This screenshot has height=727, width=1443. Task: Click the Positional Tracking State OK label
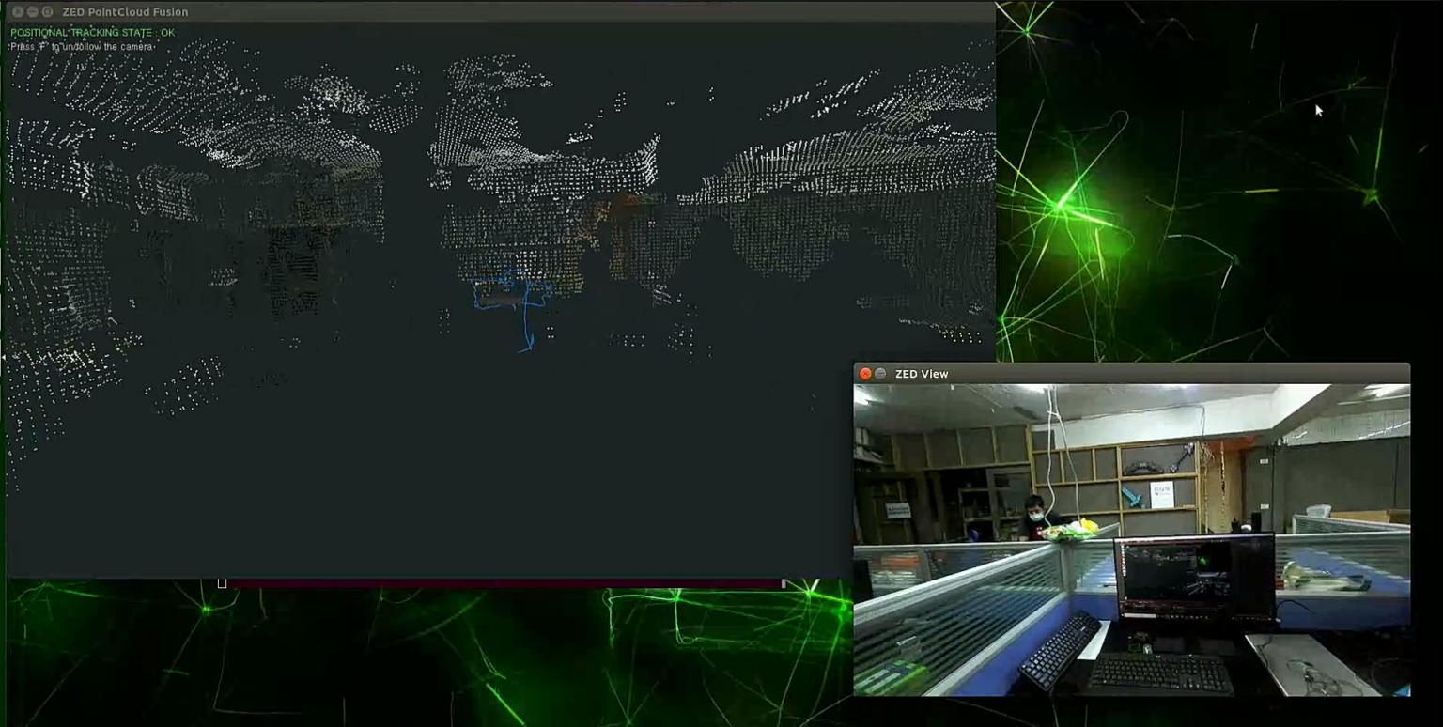(92, 33)
